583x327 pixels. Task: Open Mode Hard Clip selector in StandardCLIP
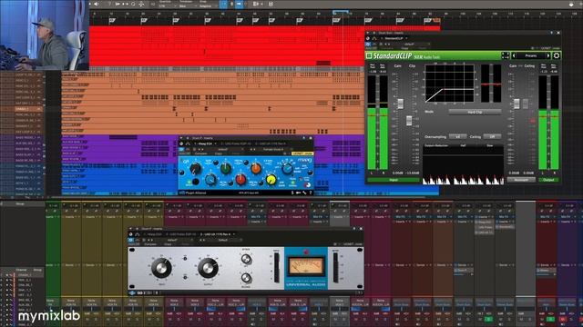(x=475, y=112)
